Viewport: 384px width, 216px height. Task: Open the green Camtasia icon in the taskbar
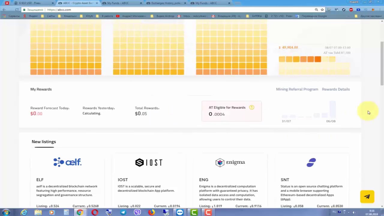click(x=194, y=212)
